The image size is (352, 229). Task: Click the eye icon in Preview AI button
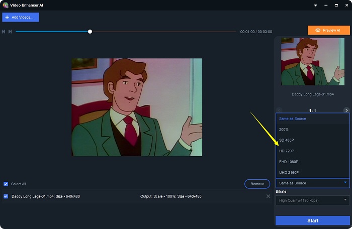(x=318, y=30)
